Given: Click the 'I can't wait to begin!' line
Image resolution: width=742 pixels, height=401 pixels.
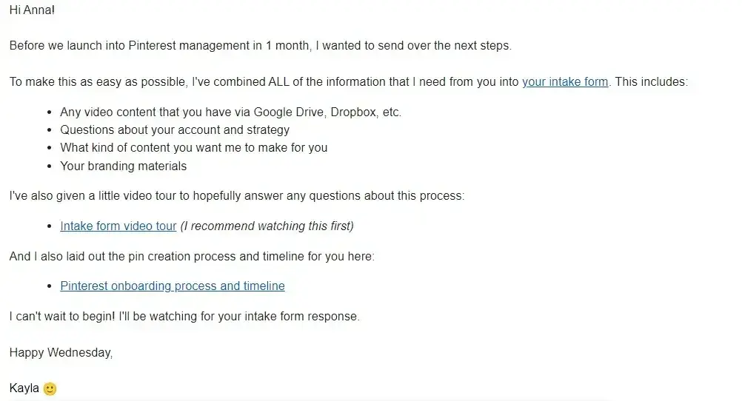Looking at the screenshot, I should tap(184, 317).
